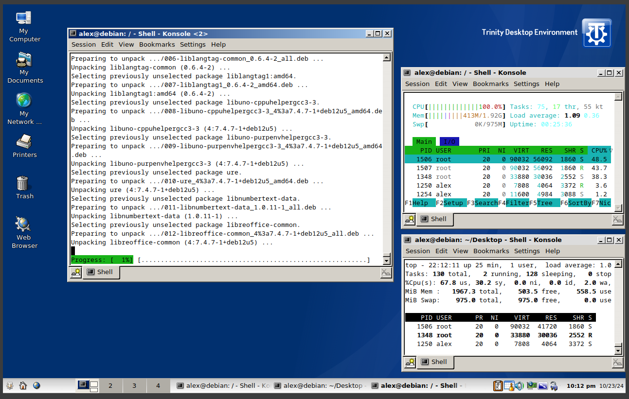
Task: Click the volume speaker icon in system tray
Action: tap(520, 386)
